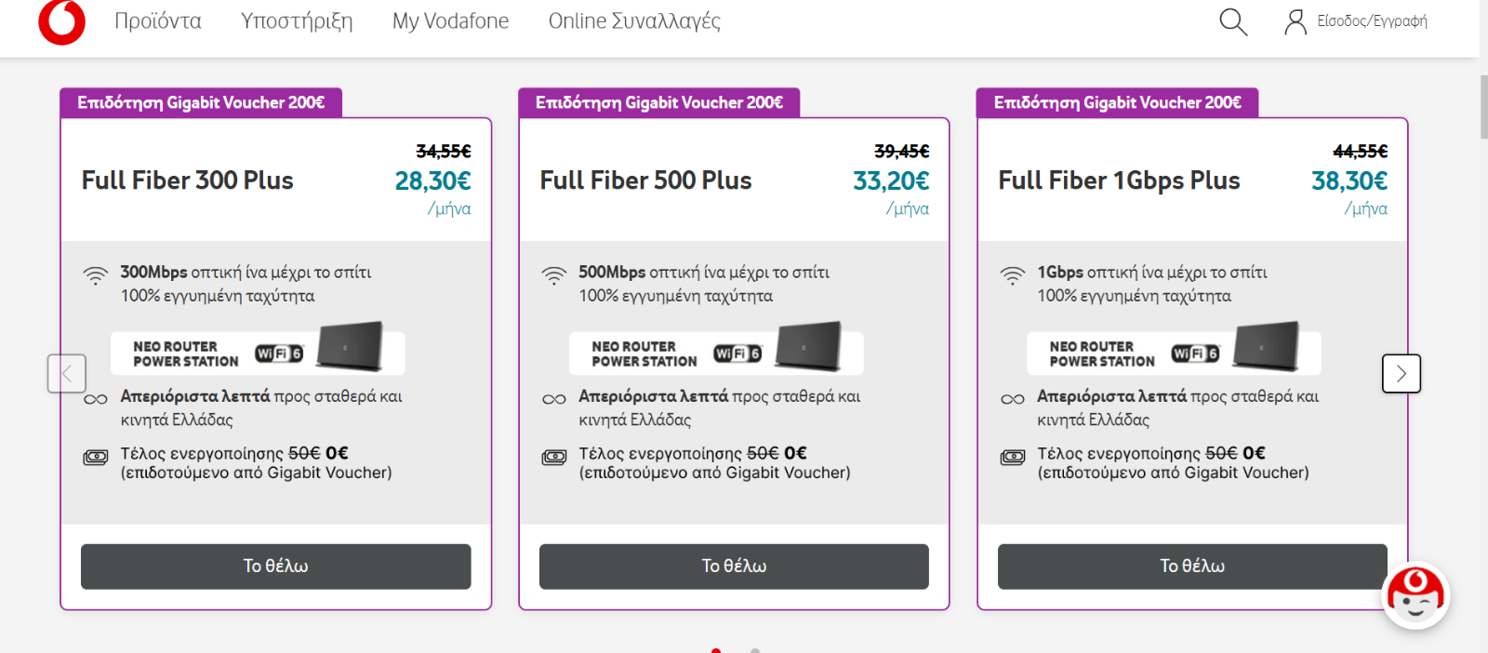Open the chat assistant robot icon

1415,595
